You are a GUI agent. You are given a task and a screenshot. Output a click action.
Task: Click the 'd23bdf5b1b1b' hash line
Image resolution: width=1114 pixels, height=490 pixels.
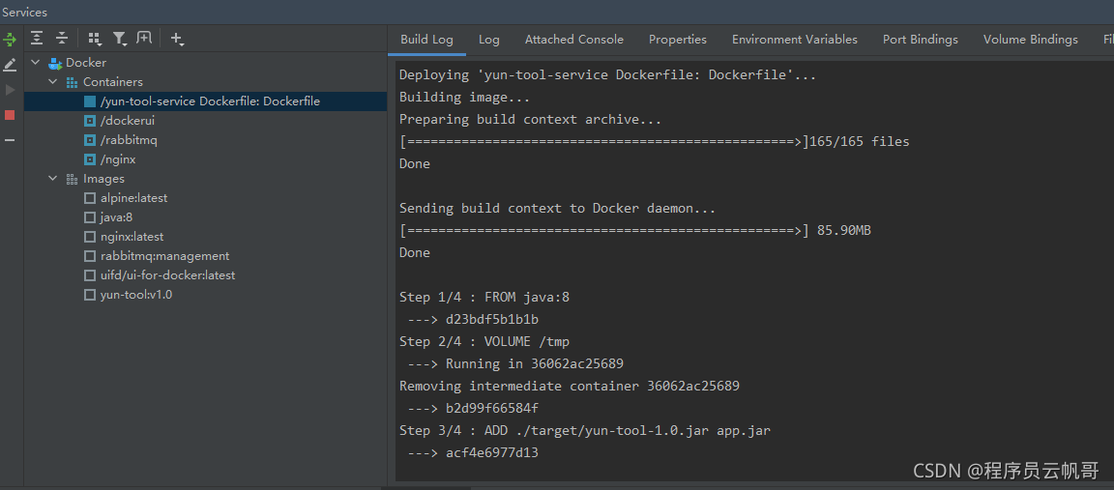pyautogui.click(x=473, y=320)
